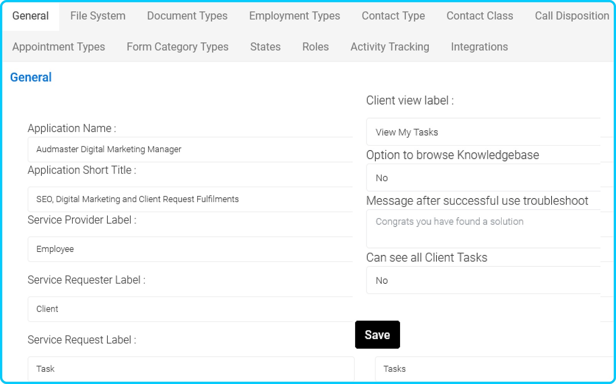Image resolution: width=616 pixels, height=384 pixels.
Task: Open the 'Can see all Client Tasks' dropdown
Action: (483, 280)
